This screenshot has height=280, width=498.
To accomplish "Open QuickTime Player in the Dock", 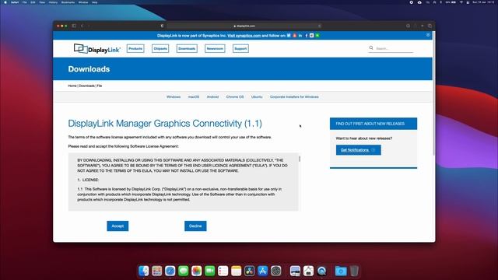I will tap(321, 271).
